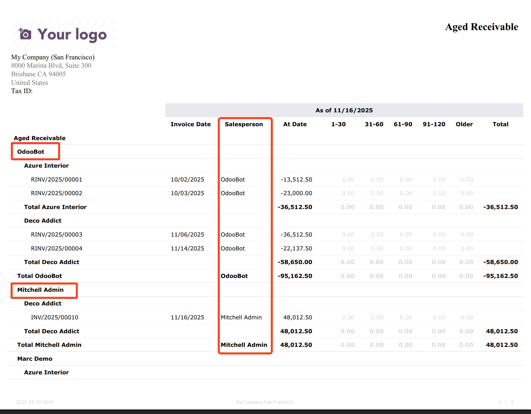Viewport: 531px width, 414px height.
Task: Click the "As of 11/16/2025" date banner
Action: (344, 110)
